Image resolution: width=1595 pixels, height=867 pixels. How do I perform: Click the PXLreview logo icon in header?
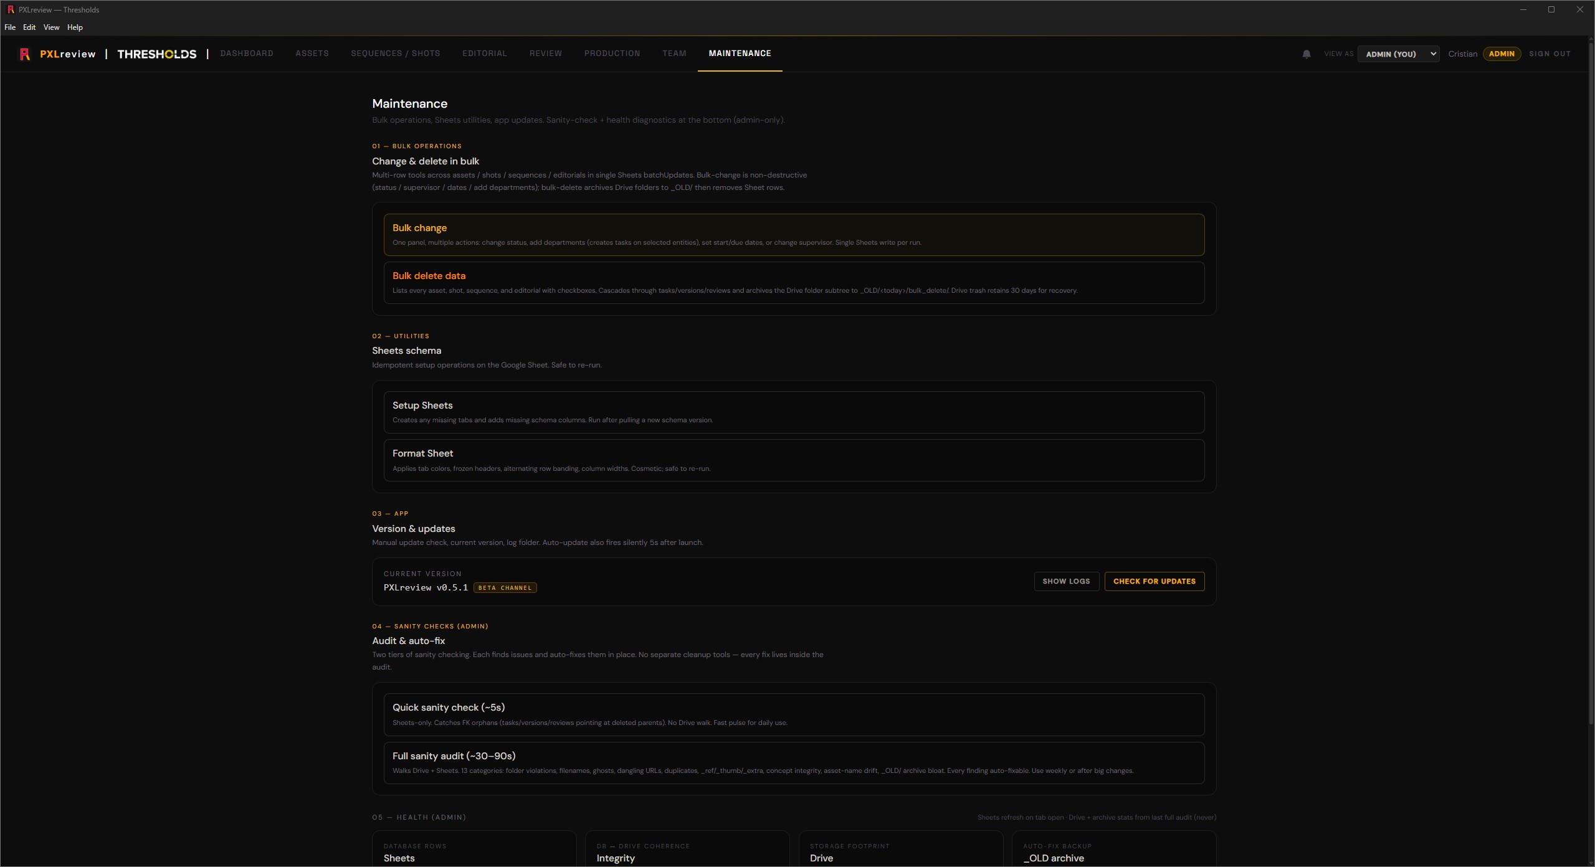tap(25, 54)
